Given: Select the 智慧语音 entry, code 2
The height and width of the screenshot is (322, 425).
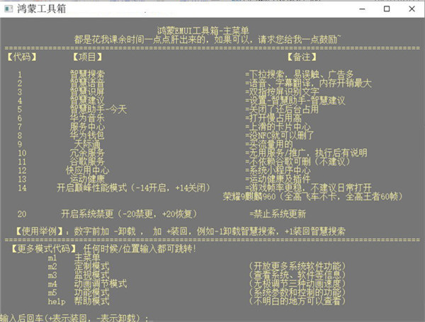Looking at the screenshot, I should [86, 83].
